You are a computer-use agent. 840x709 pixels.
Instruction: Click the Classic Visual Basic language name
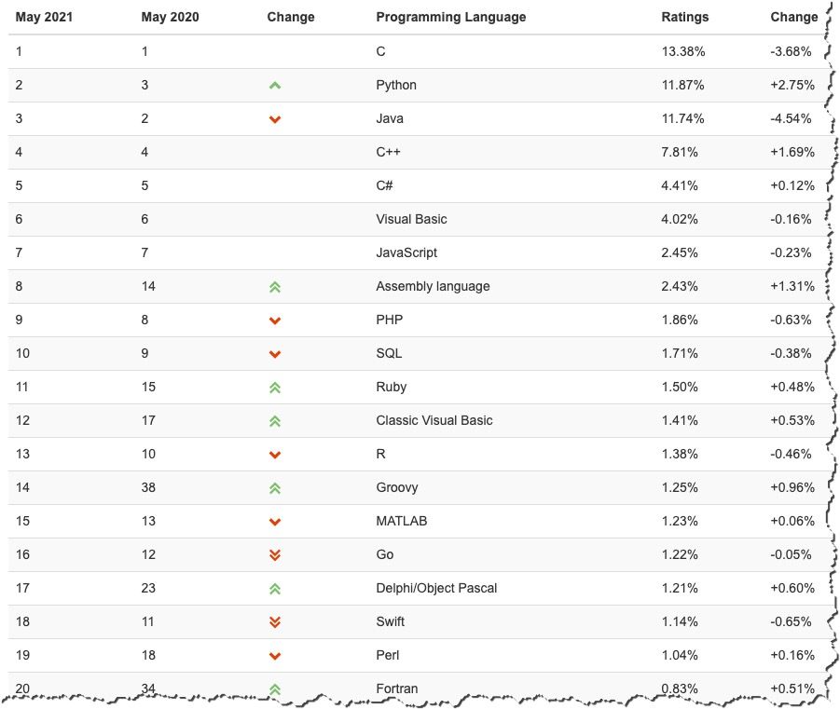tap(434, 420)
